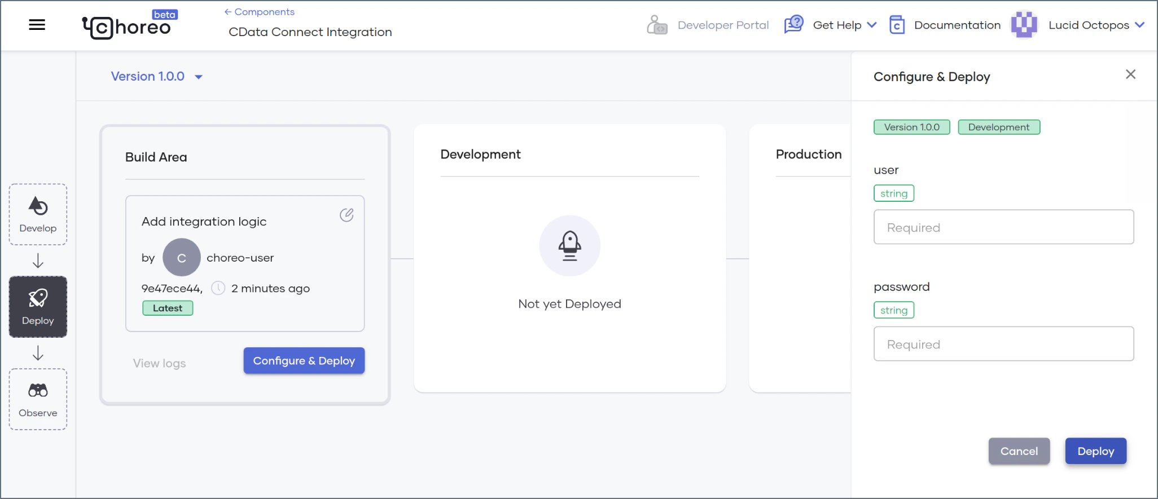The width and height of the screenshot is (1158, 499).
Task: Click the Developer Portal link
Action: click(x=723, y=25)
